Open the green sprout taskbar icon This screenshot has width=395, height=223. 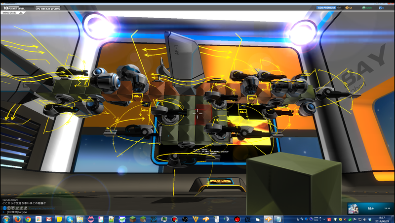[122, 219]
